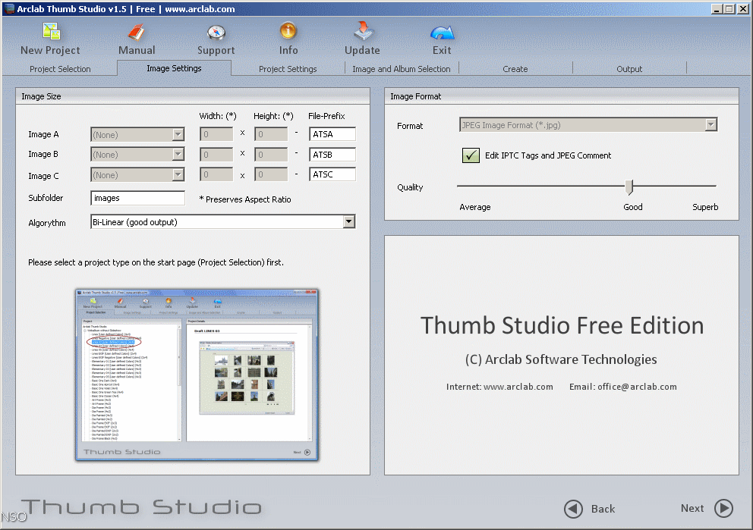Open the Image A size dropdown
The image size is (753, 530).
pos(137,135)
